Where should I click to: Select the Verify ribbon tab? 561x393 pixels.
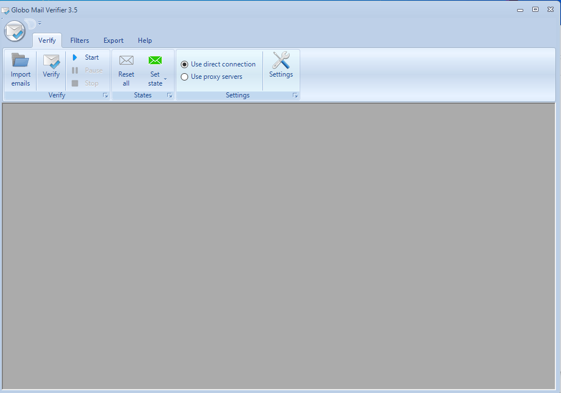click(47, 41)
